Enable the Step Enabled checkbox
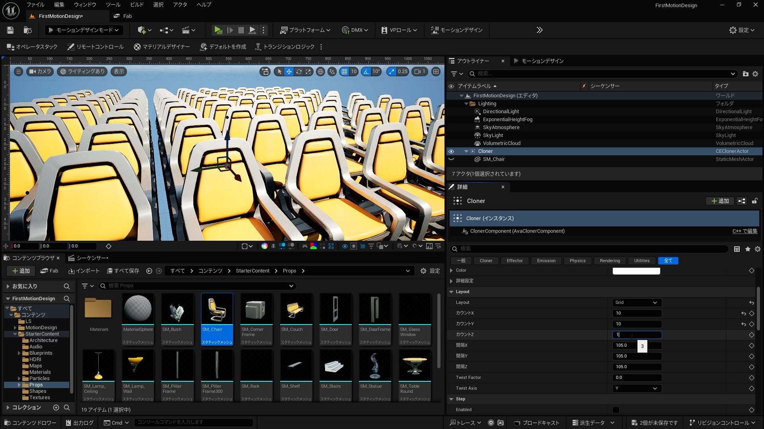 click(616, 410)
